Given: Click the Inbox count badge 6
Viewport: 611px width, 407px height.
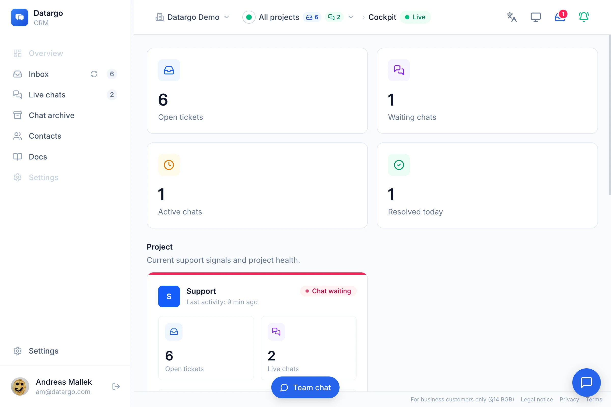Looking at the screenshot, I should 112,74.
